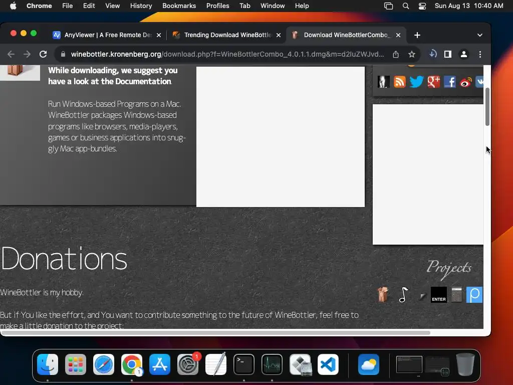
Task: Open Visual Studio Code from the Dock
Action: (x=328, y=364)
